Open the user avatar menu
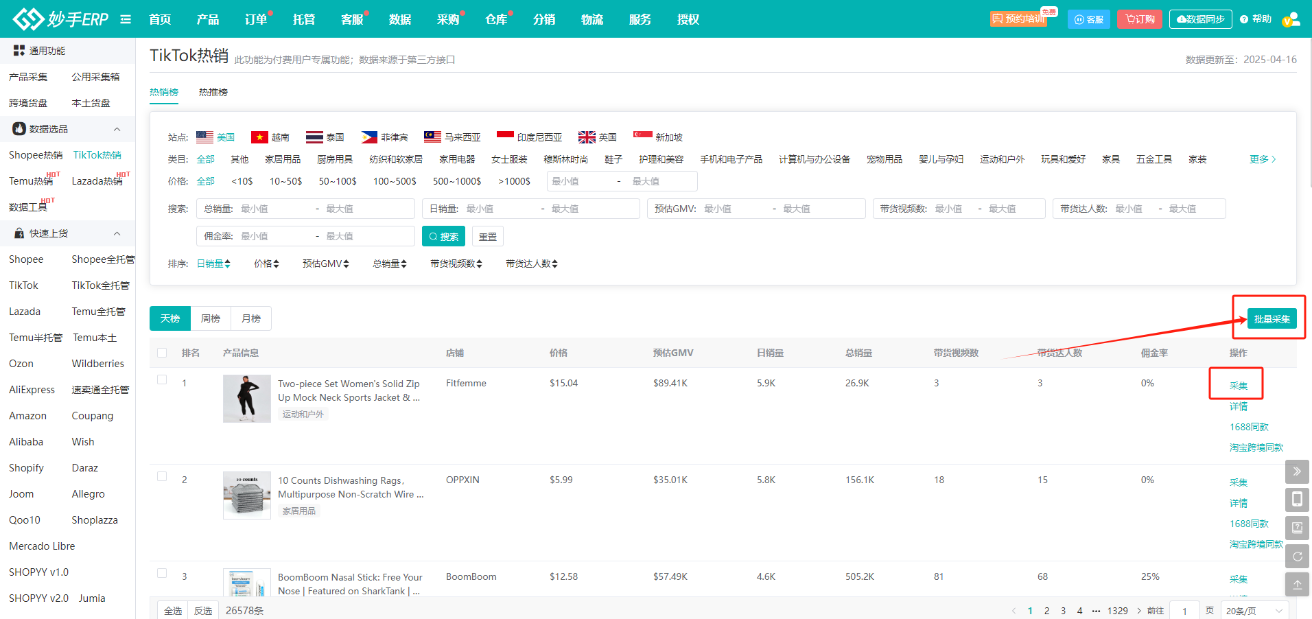Image resolution: width=1312 pixels, height=619 pixels. tap(1291, 19)
